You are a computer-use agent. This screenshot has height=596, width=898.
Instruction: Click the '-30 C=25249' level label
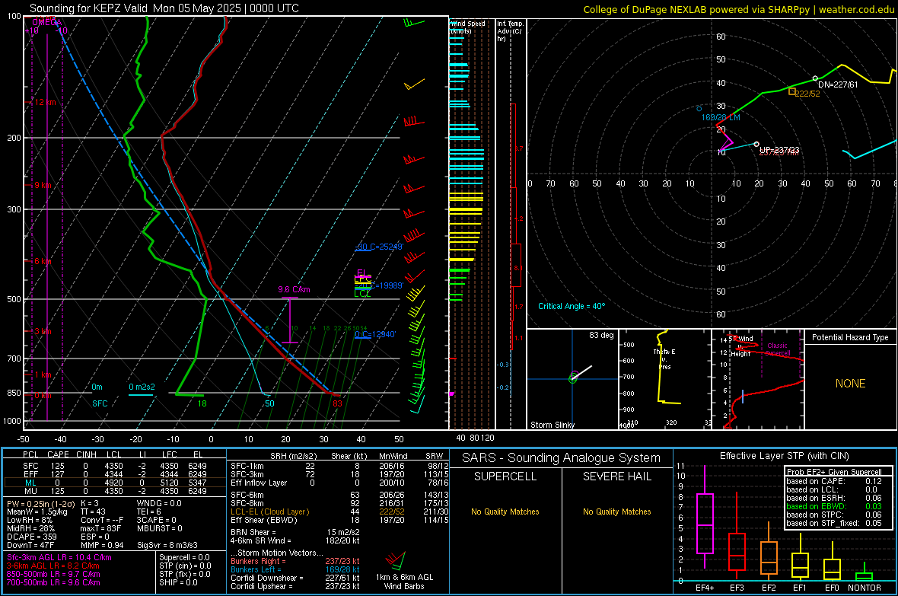click(x=379, y=247)
